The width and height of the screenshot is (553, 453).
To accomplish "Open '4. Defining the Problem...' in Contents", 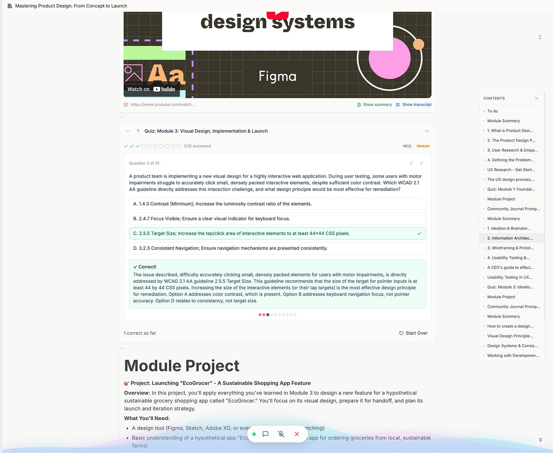I will (512, 160).
